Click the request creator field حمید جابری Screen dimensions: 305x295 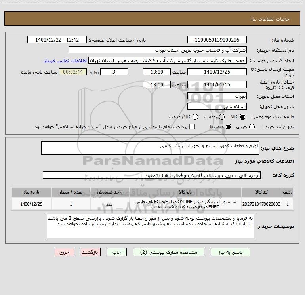click(x=168, y=60)
